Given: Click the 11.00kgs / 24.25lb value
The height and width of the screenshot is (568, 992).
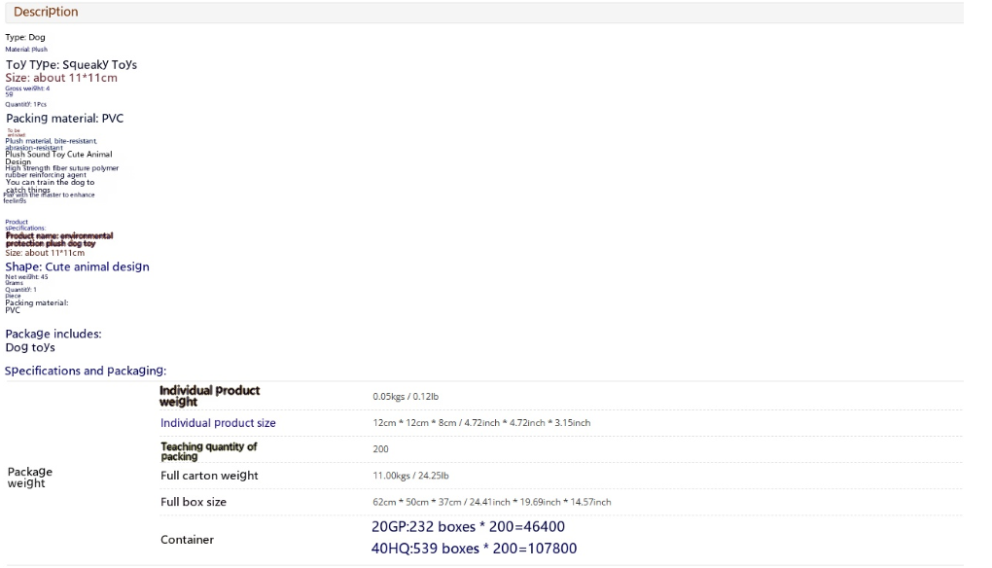Looking at the screenshot, I should 410,476.
